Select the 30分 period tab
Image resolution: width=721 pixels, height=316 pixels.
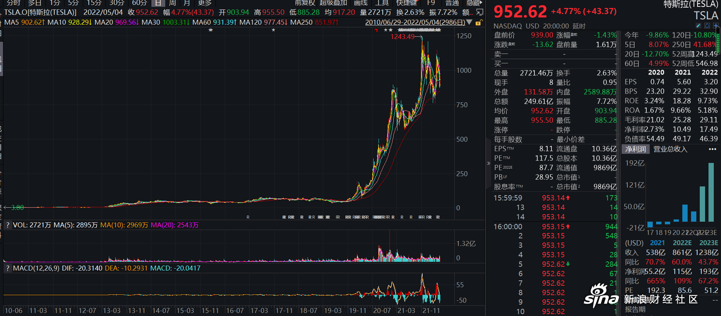pos(116,3)
